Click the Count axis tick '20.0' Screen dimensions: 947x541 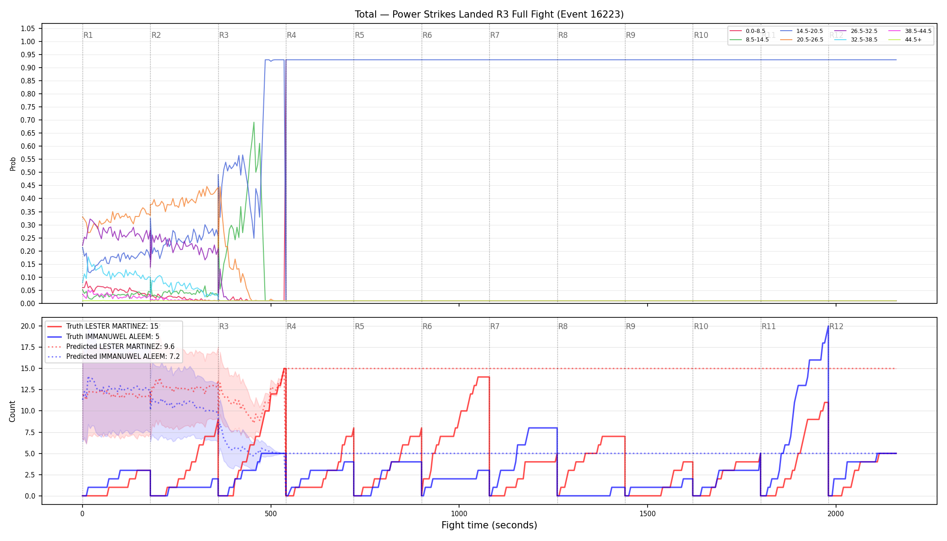click(x=28, y=326)
